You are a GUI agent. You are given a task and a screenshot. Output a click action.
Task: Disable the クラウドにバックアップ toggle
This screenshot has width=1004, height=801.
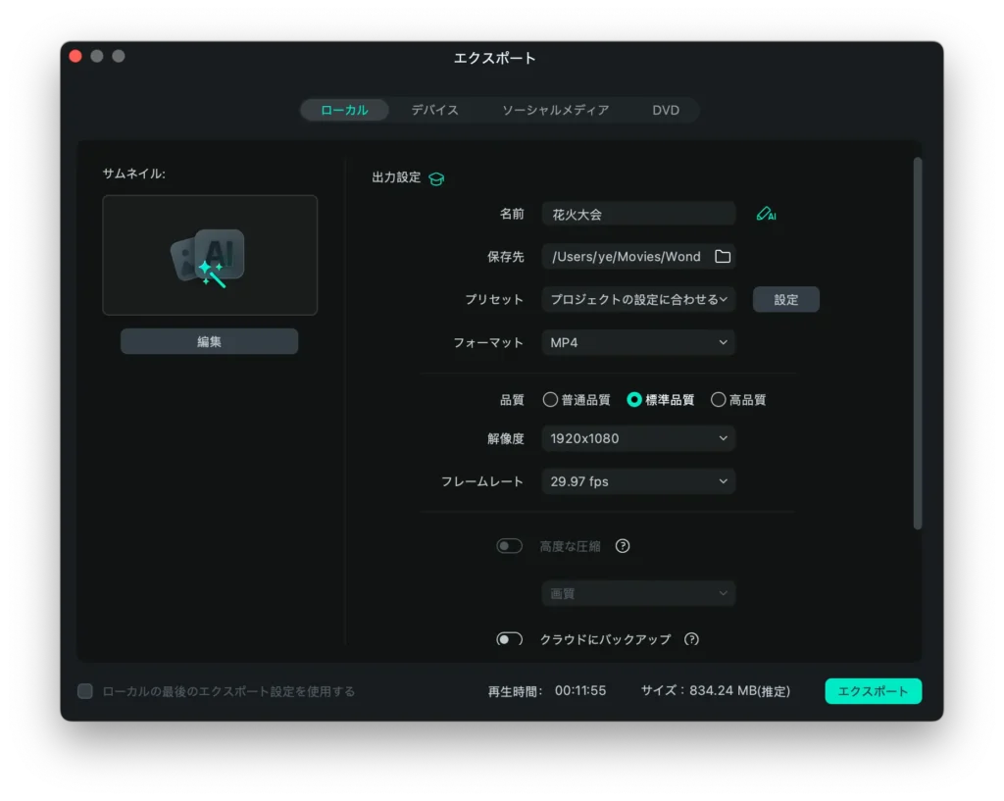[509, 638]
